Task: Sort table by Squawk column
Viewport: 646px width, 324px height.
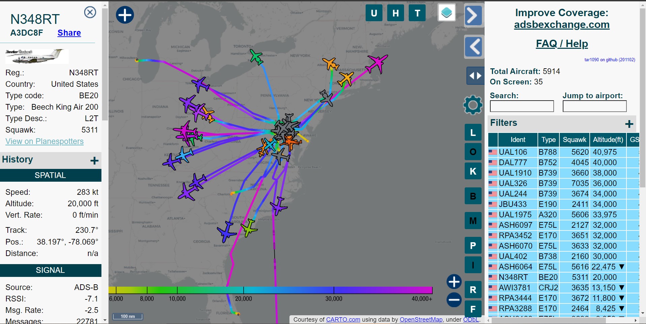Action: point(575,140)
